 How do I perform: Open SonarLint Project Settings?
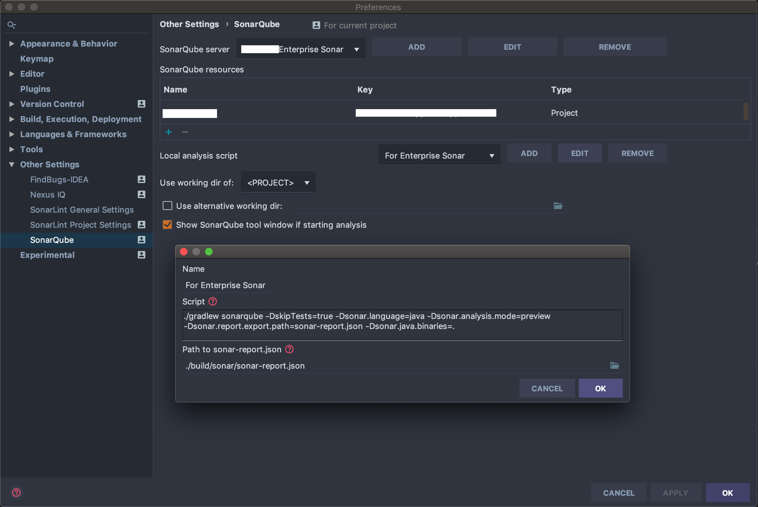tap(81, 225)
